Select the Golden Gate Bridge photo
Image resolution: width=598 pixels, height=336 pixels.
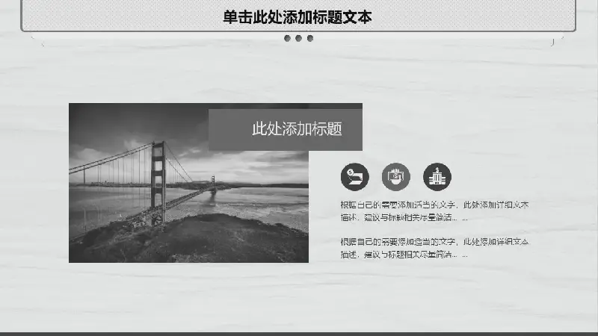coord(189,183)
